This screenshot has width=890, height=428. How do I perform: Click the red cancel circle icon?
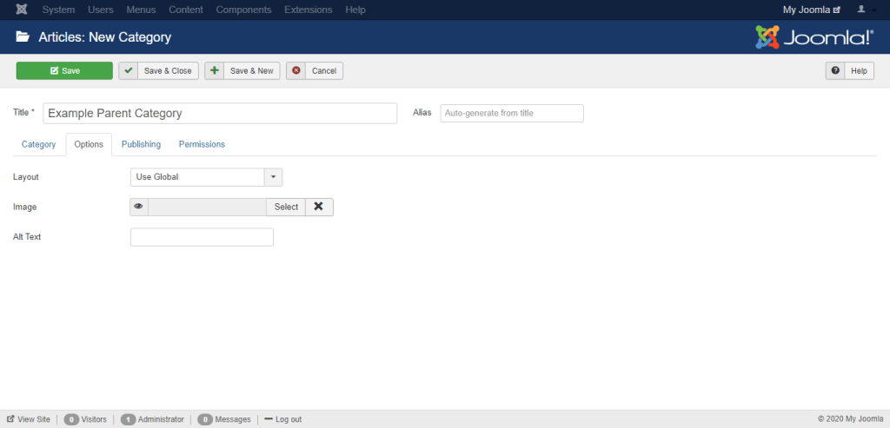coord(296,71)
